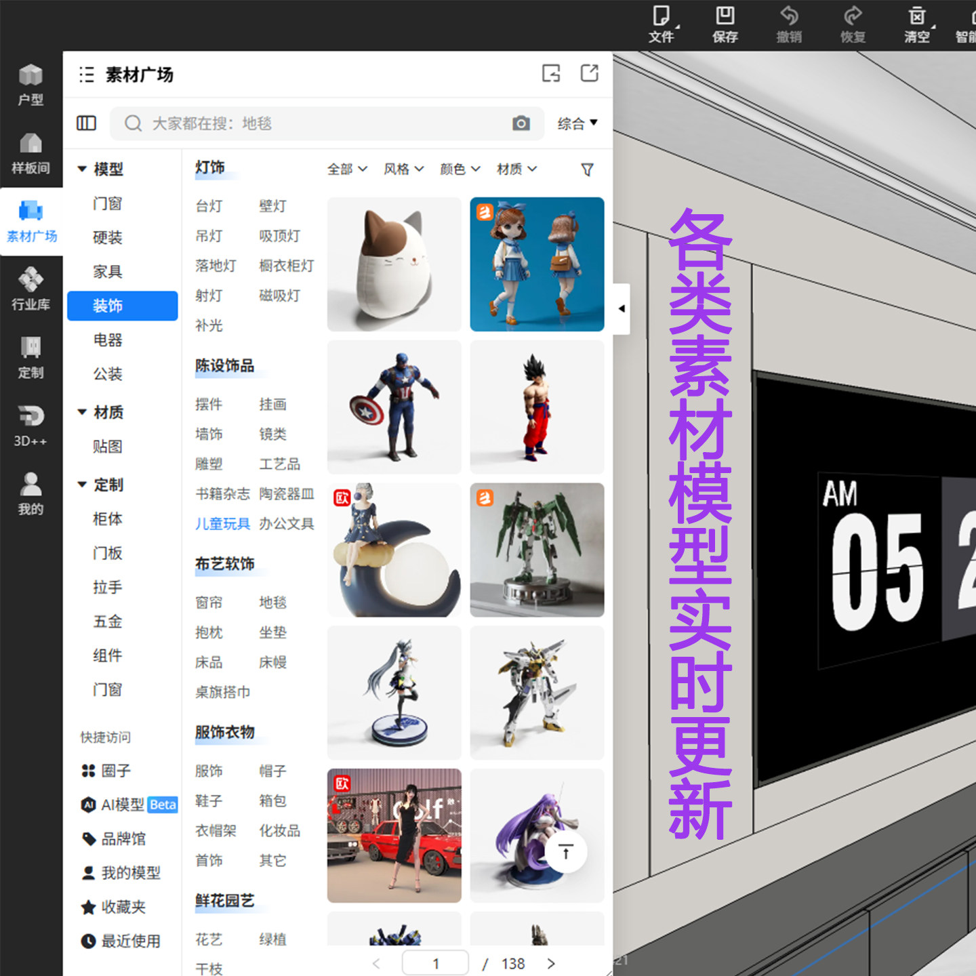The height and width of the screenshot is (976, 976).
Task: Open the 台灯 subcategory link
Action: point(209,206)
